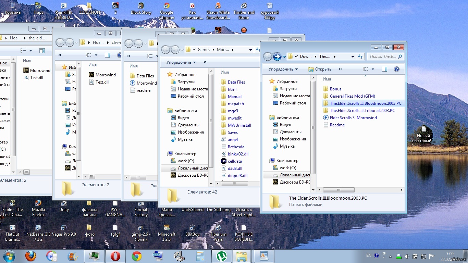Click the EN language indicator in the tray
Screen dimensions: 468x263
point(369,255)
